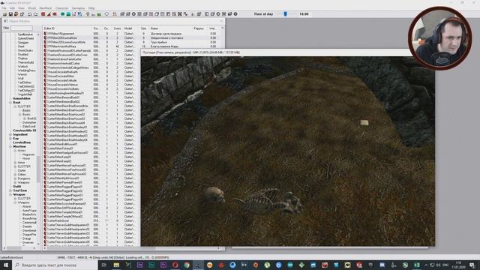Click the open data files folder icon
480x270 pixels.
[5, 14]
